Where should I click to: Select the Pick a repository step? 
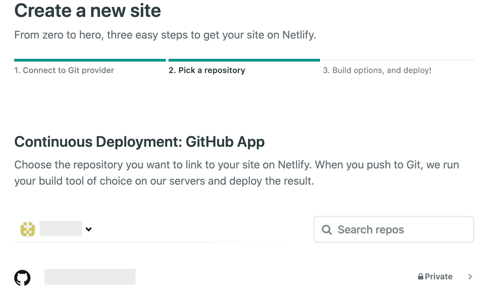tap(207, 70)
